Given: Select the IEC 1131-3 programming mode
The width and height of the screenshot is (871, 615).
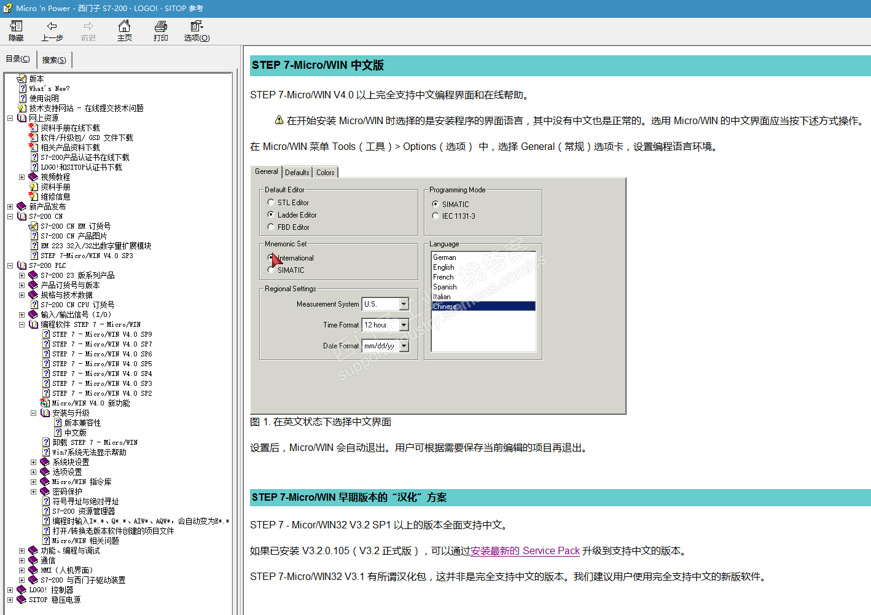Looking at the screenshot, I should tap(436, 216).
